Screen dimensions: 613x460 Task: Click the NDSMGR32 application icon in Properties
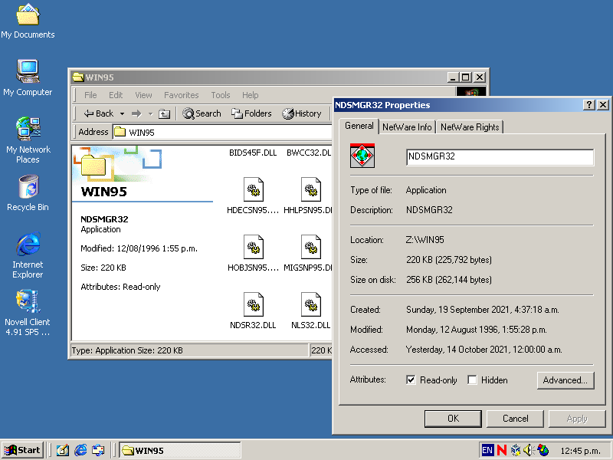point(362,156)
